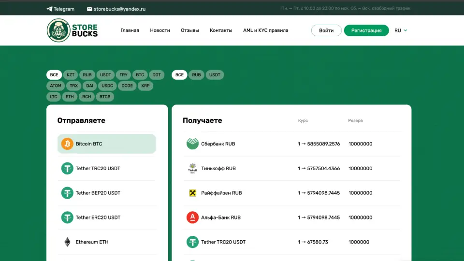Screen dimensions: 464x261
Task: Filter send currencies by DOT
Action: (x=157, y=75)
